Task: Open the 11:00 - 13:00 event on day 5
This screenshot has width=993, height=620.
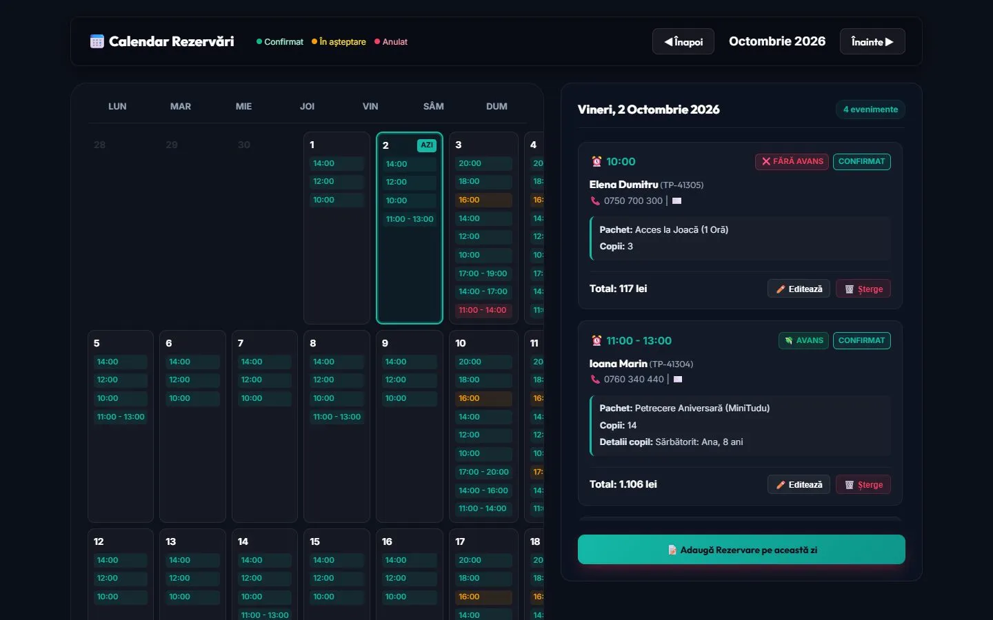Action: (121, 417)
